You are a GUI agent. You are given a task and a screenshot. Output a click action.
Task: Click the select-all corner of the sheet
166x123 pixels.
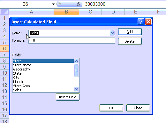4,12
